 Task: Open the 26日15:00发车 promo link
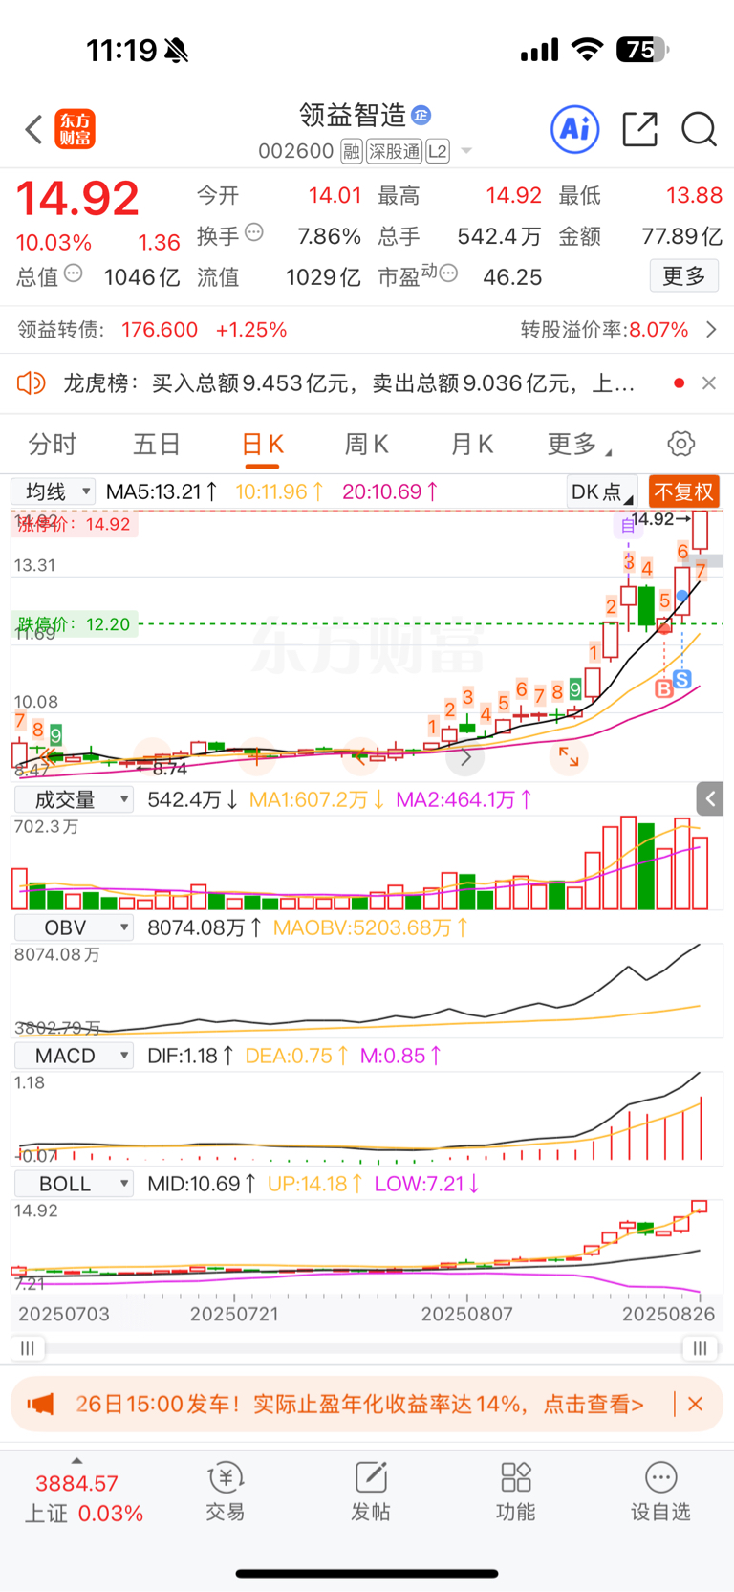tap(359, 1404)
